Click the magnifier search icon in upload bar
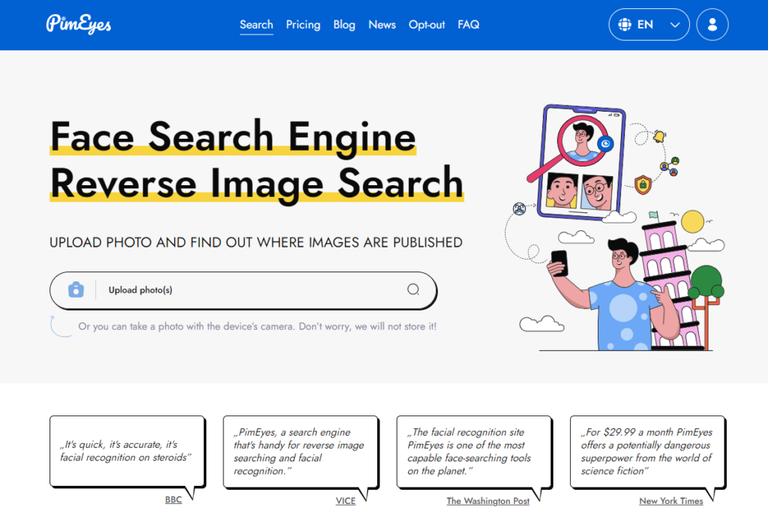 (x=413, y=289)
